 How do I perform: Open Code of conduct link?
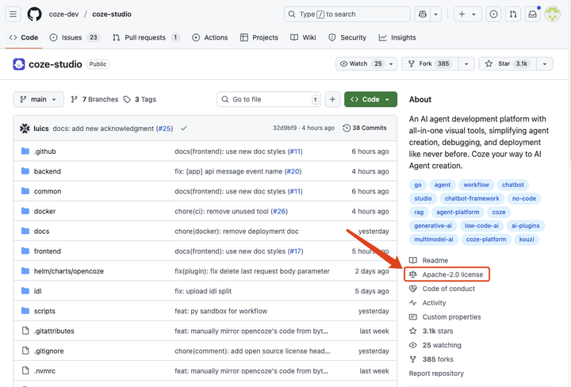point(449,289)
